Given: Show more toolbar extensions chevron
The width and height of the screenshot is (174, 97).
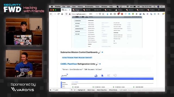Looking at the screenshot, I should point(158,14).
